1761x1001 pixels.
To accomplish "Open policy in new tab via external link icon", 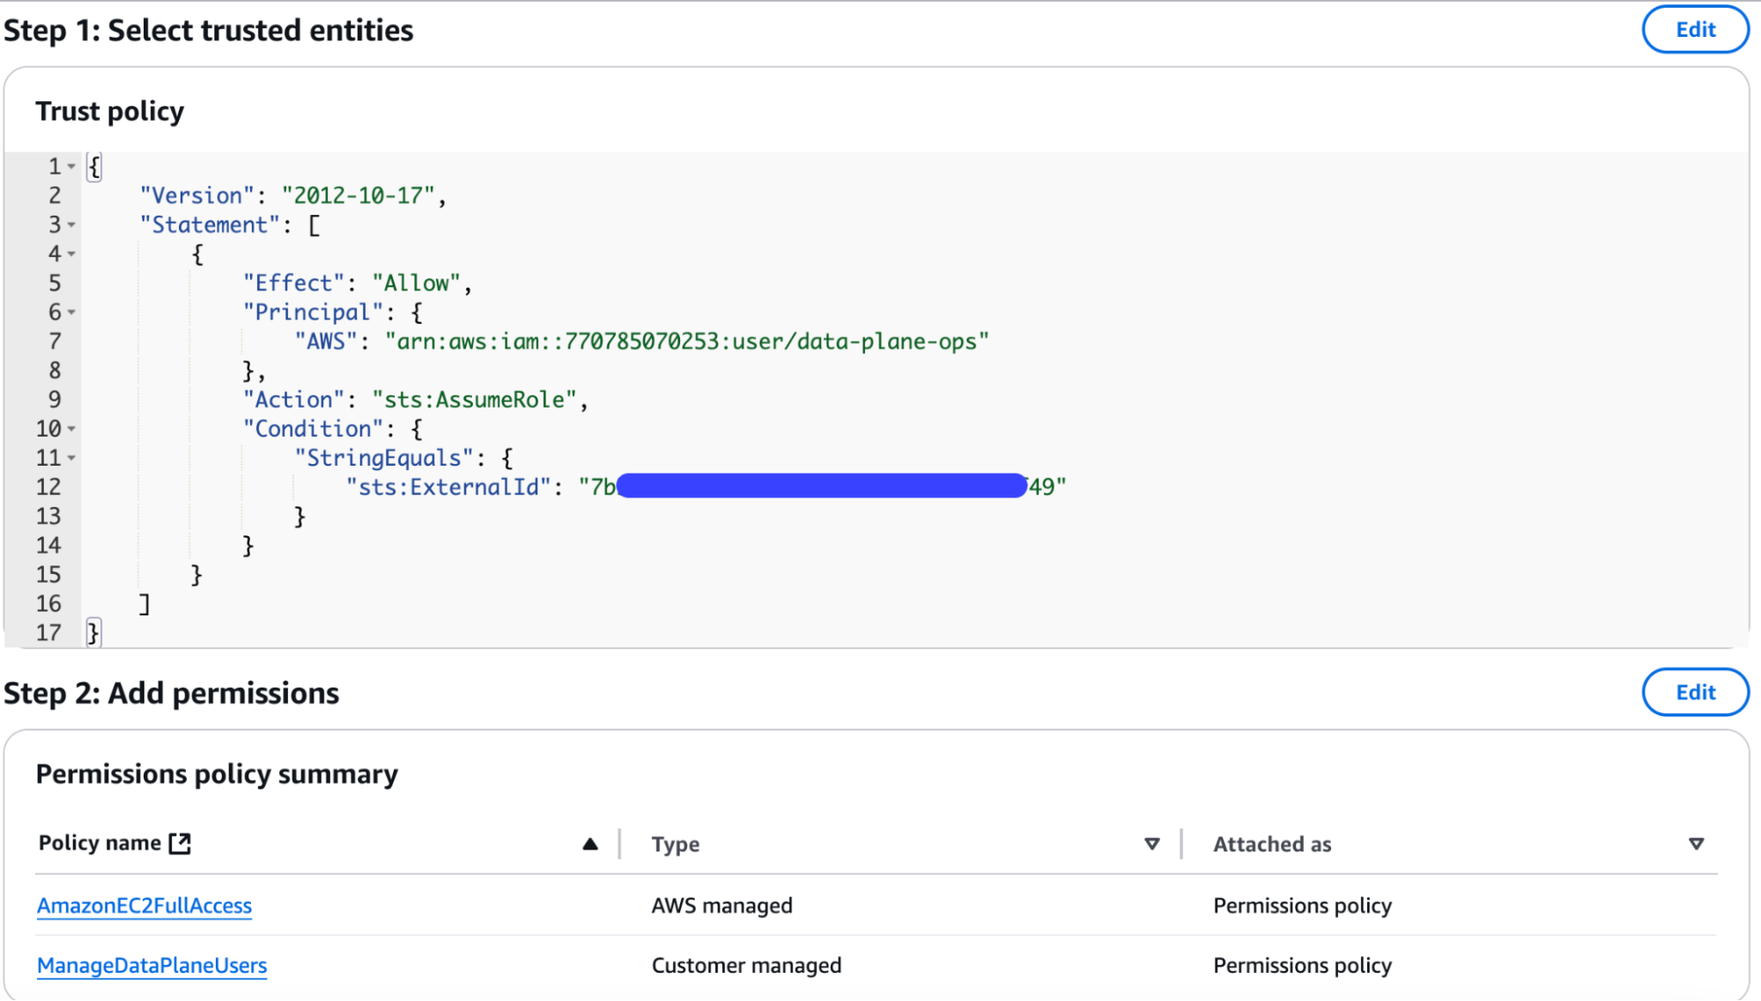I will (x=179, y=843).
